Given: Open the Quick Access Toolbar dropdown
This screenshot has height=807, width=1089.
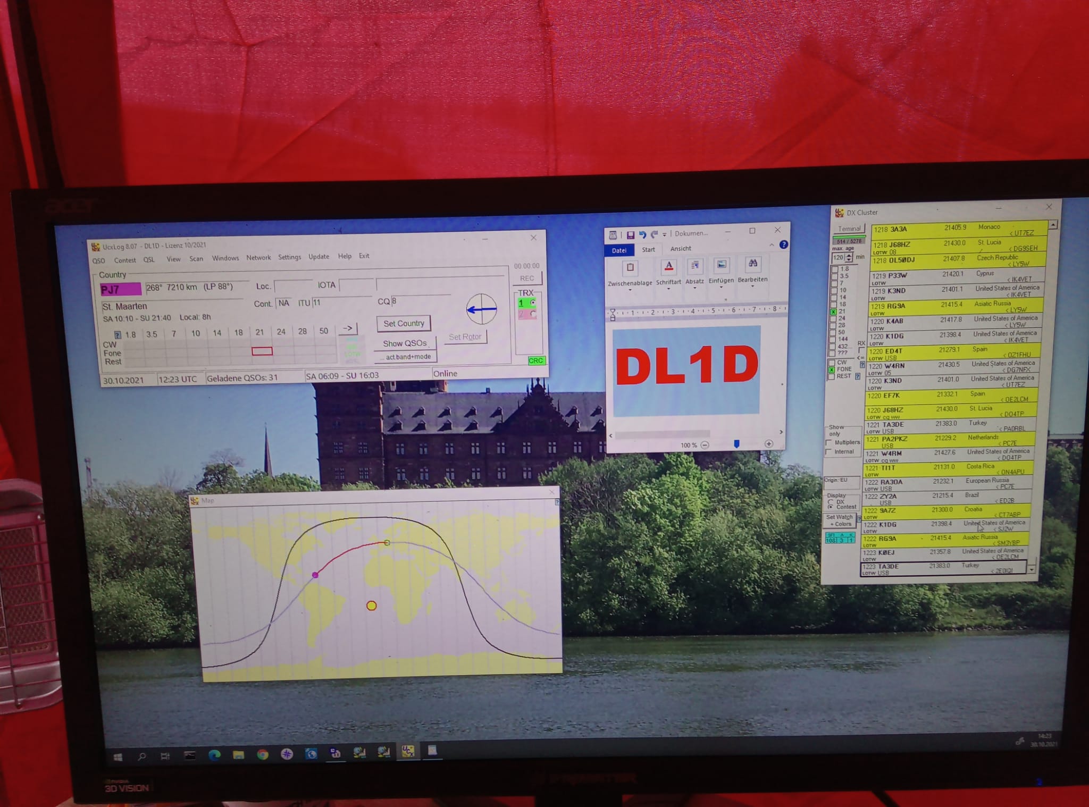Looking at the screenshot, I should (665, 234).
